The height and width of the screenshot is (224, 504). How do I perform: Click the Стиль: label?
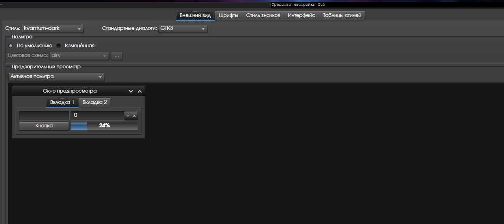(13, 29)
